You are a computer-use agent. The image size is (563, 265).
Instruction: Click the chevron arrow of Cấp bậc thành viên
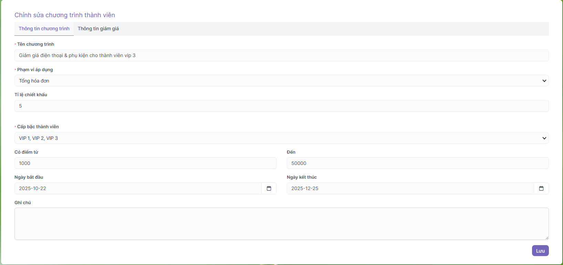[544, 138]
